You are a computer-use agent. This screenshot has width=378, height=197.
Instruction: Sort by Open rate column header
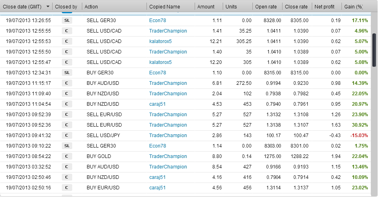[266, 7]
